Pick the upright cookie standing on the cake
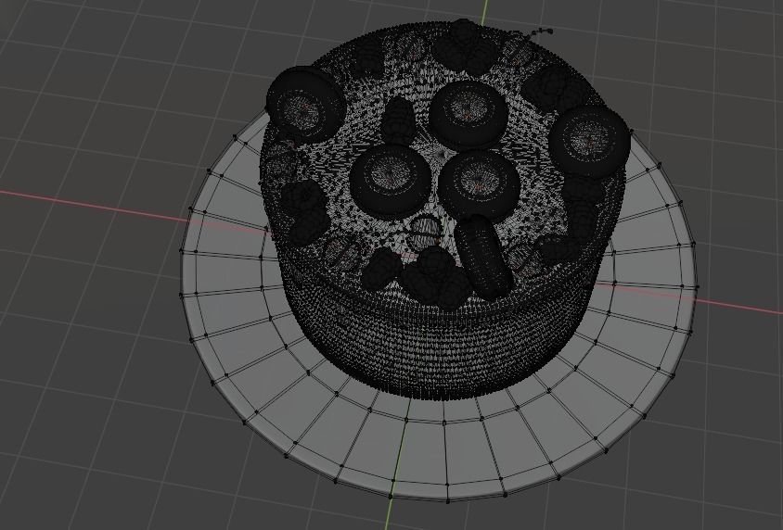Viewport: 783px width, 530px height. (483, 256)
